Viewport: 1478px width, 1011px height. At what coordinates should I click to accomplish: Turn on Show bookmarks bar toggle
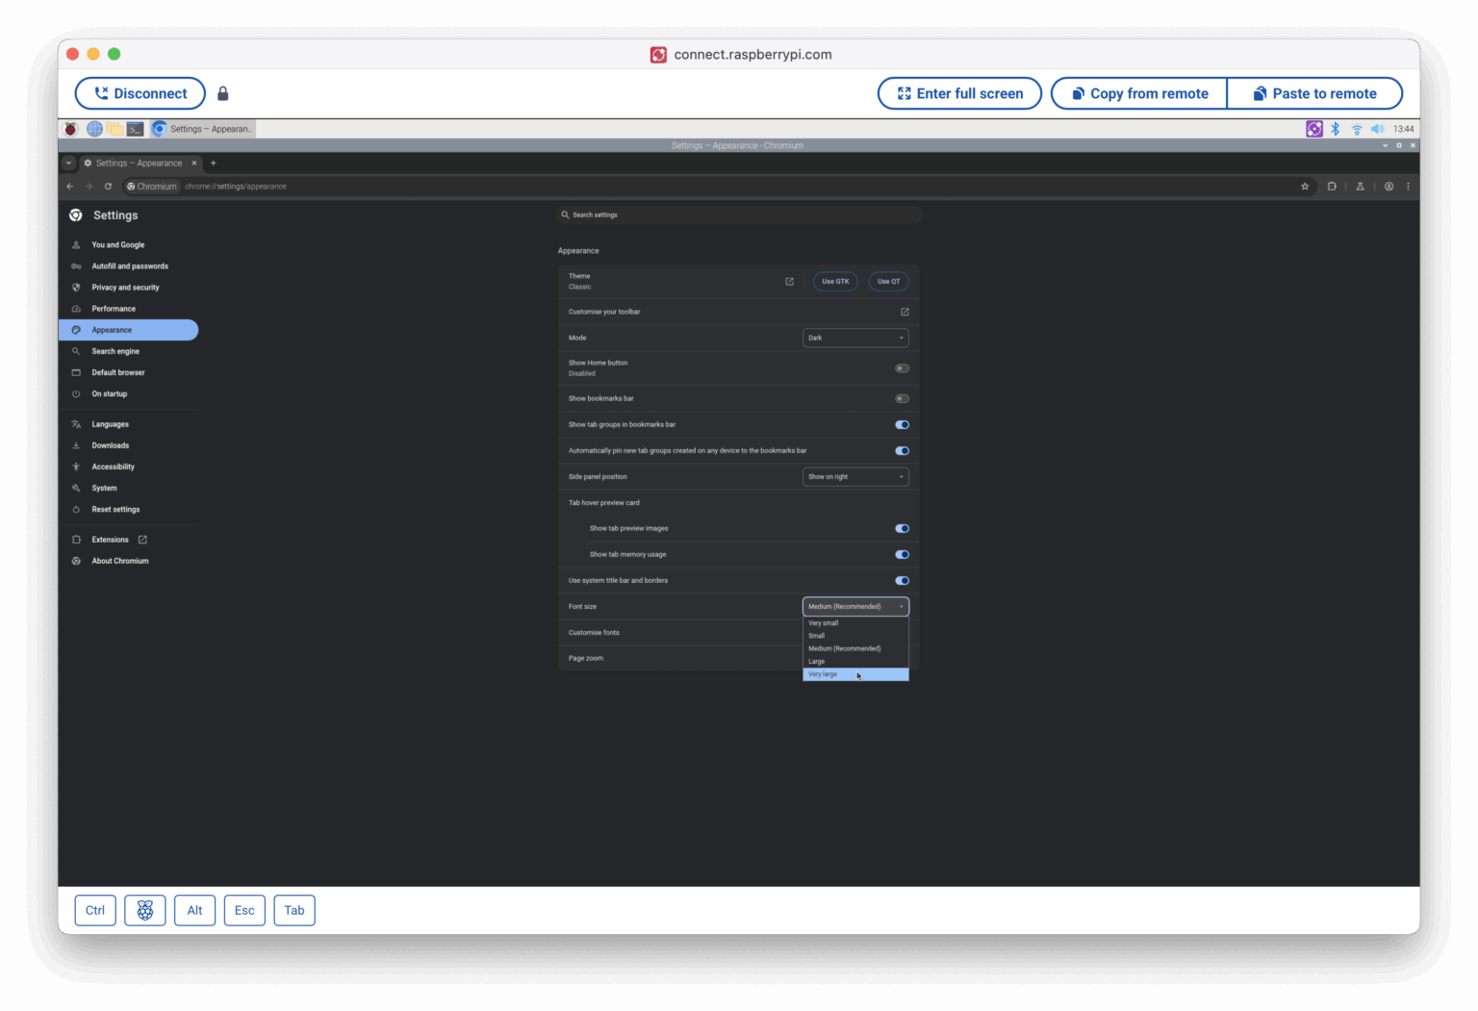point(902,398)
